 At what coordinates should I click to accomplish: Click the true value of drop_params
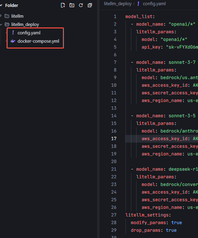pos(171,230)
